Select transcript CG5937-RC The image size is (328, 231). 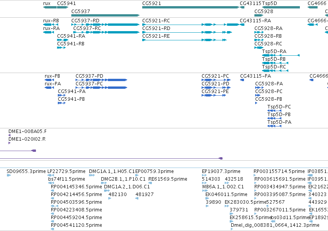click(x=106, y=32)
